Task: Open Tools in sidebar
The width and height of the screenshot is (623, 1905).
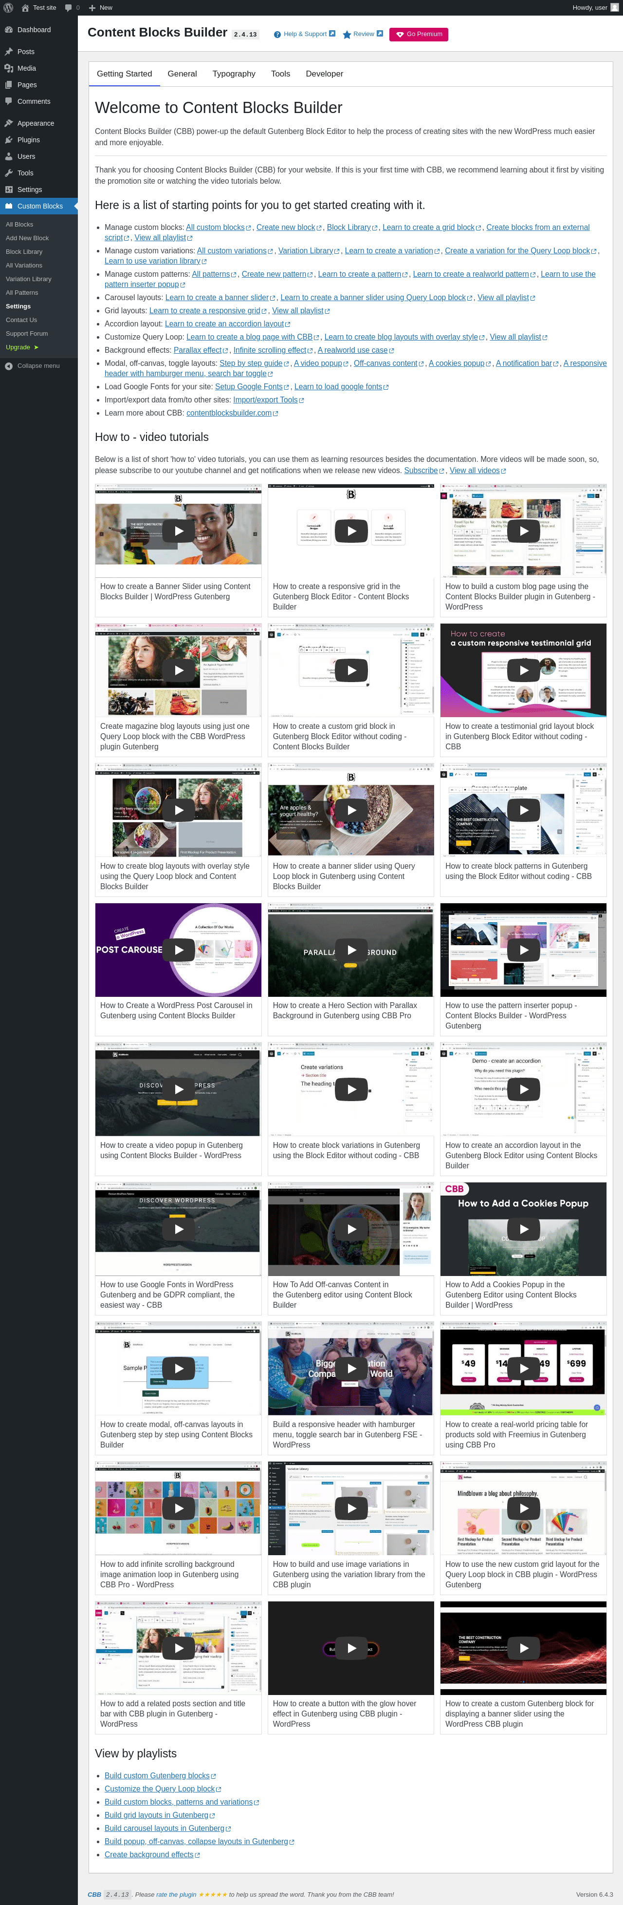Action: pyautogui.click(x=38, y=173)
